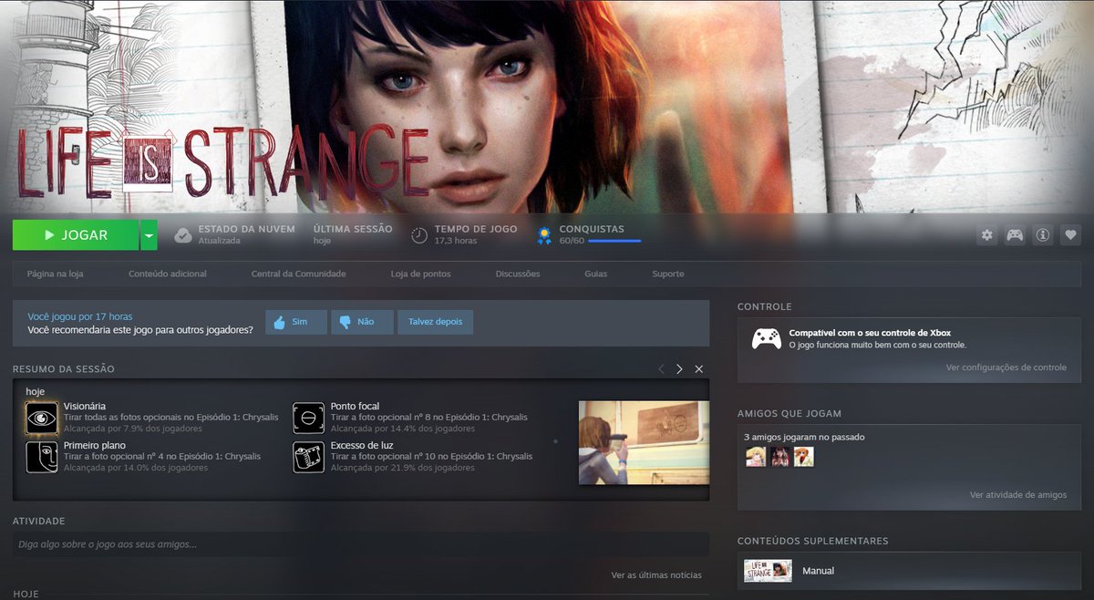This screenshot has height=600, width=1094.
Task: Click the controller support icon in header
Action: coord(1015,235)
